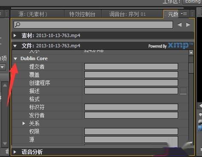Click the 标识符 input field

[131, 107]
